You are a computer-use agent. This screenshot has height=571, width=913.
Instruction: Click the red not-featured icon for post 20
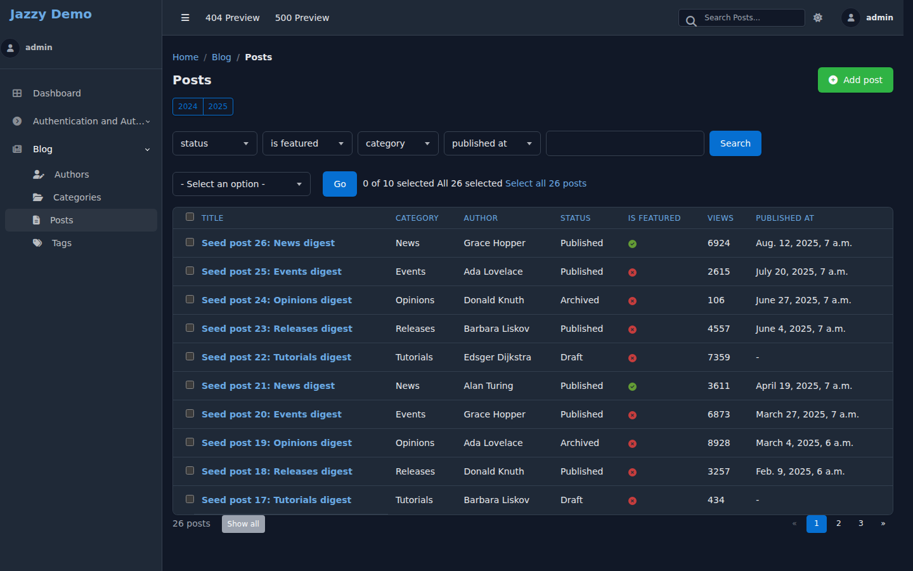tap(632, 415)
